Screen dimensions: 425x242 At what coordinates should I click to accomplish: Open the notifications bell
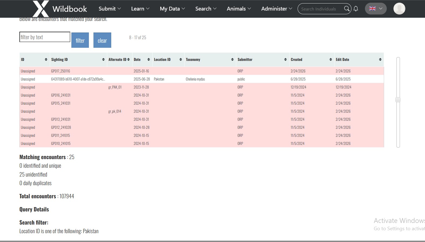click(356, 9)
